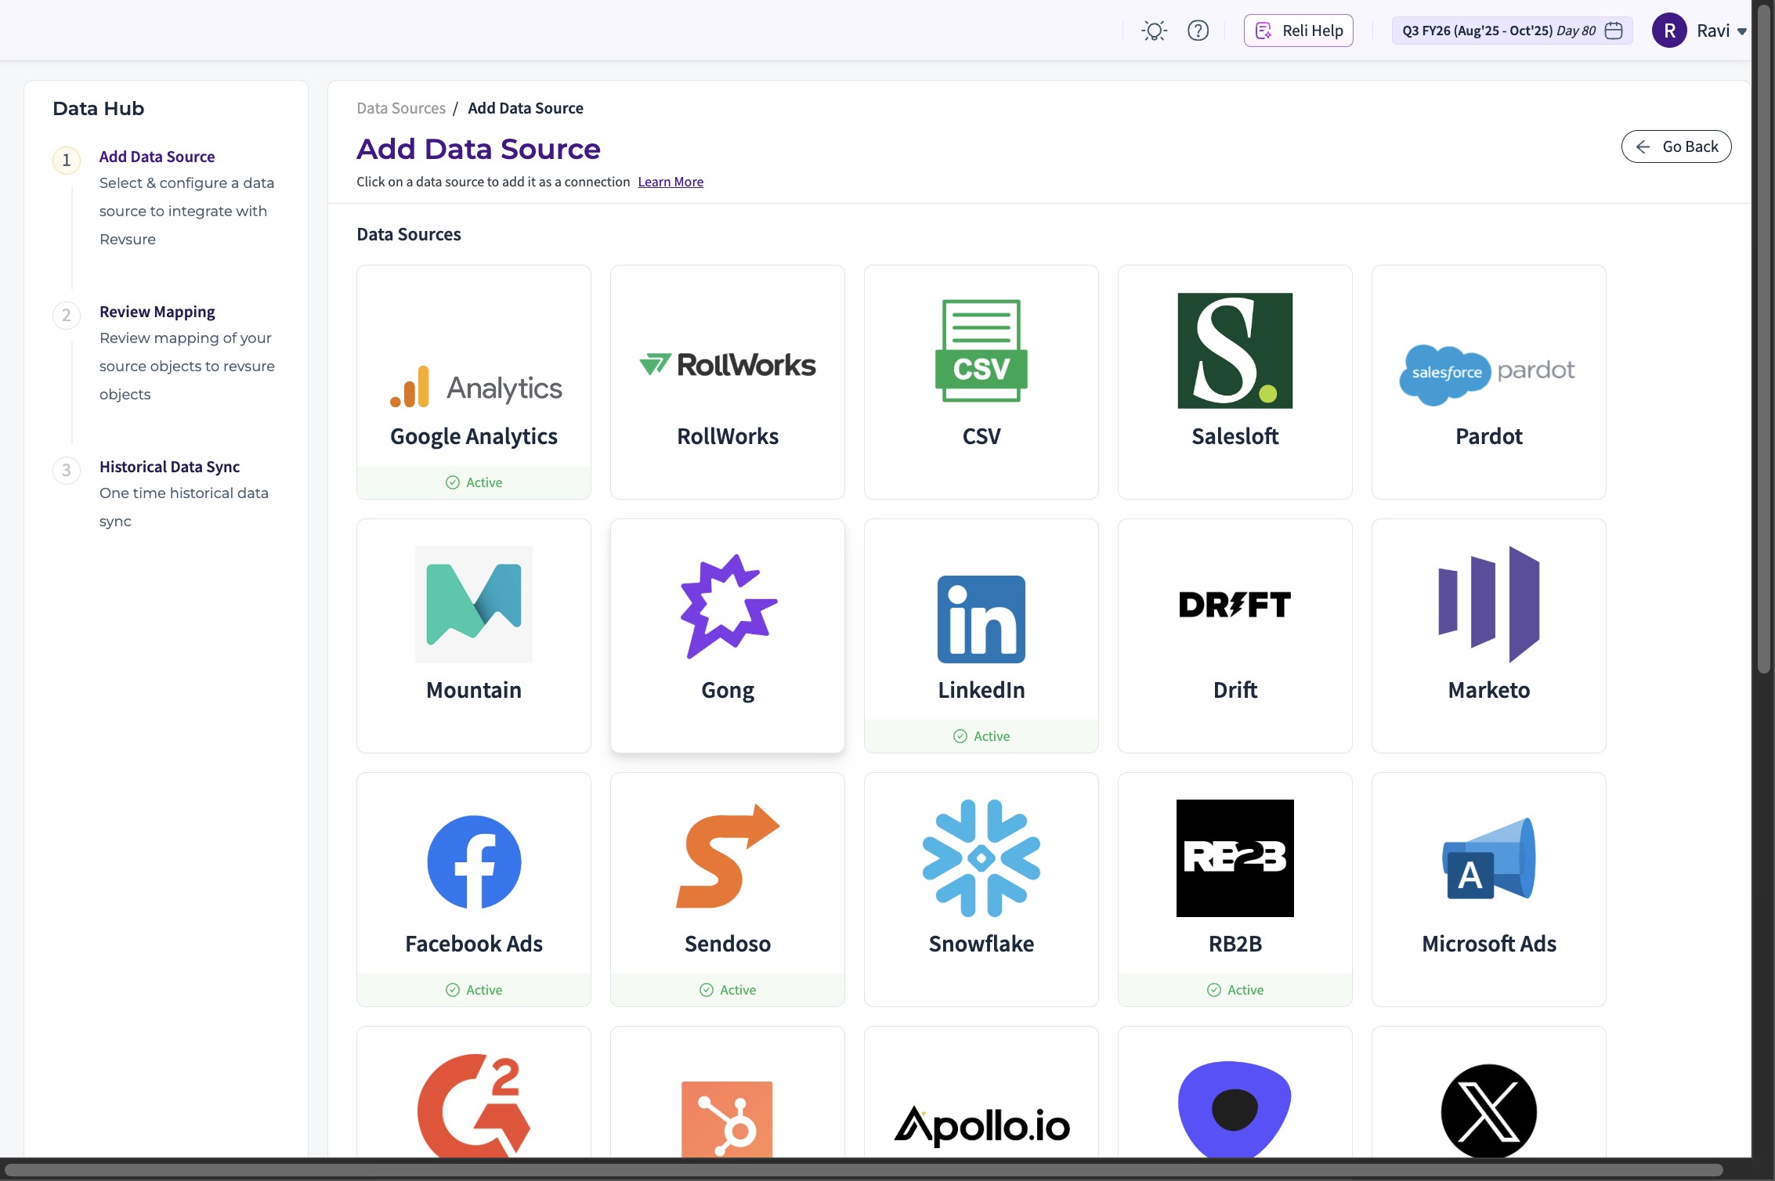Select the Salesloft logo tile
The width and height of the screenshot is (1775, 1181).
coord(1235,351)
